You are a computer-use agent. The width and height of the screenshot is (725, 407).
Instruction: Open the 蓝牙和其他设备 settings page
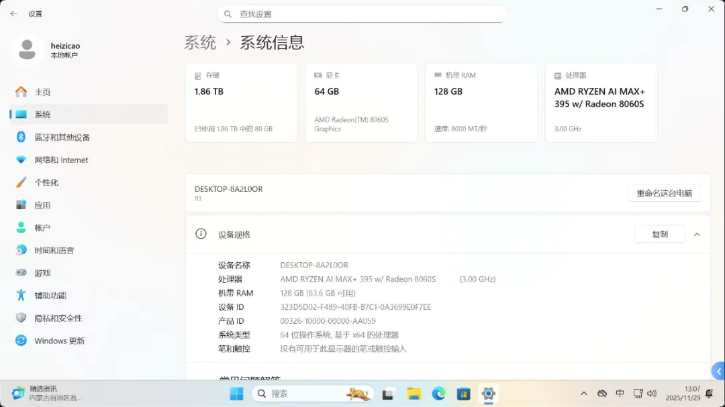click(62, 137)
